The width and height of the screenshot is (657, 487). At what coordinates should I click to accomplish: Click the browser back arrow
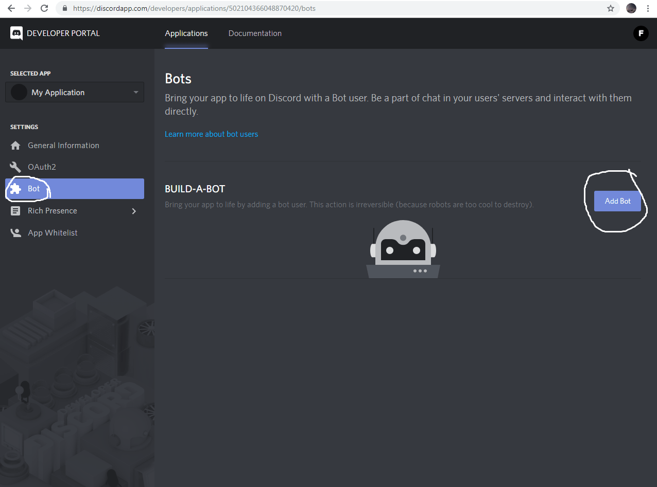[11, 8]
